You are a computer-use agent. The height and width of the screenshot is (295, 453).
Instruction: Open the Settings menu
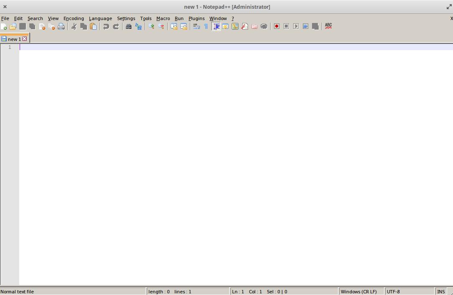(x=126, y=18)
